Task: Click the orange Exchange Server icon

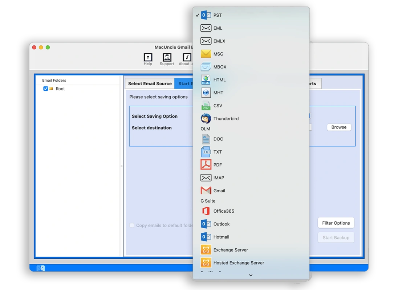Action: 206,250
